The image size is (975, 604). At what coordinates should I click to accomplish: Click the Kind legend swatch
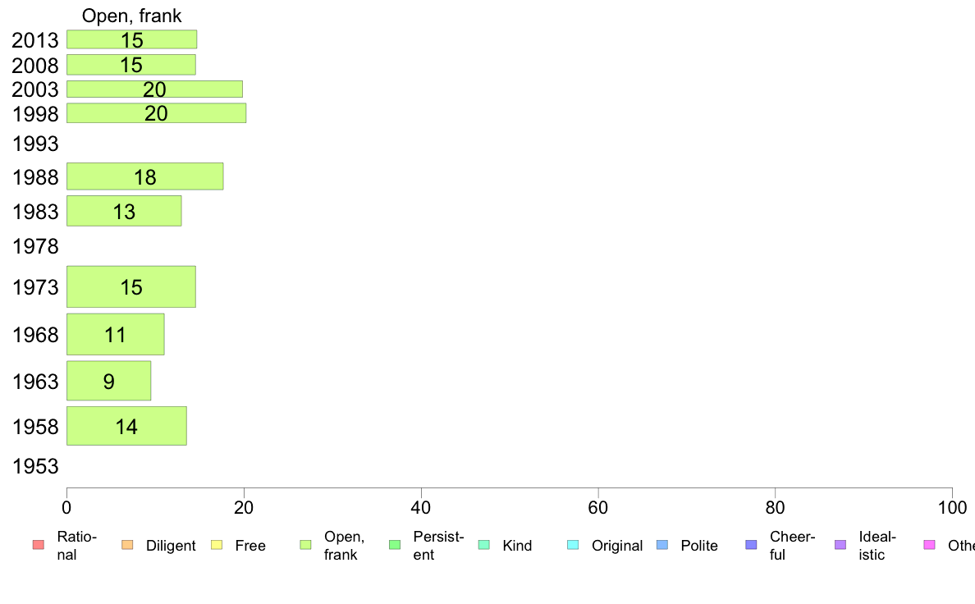tap(483, 545)
